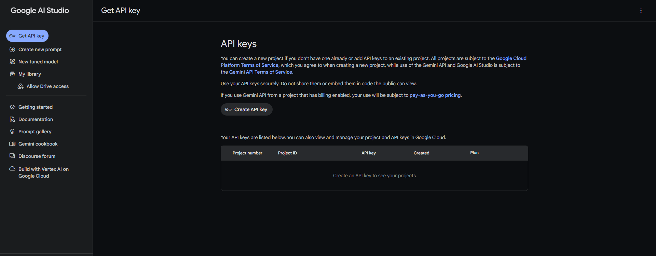Click the cloud icon for Vertex AI
The width and height of the screenshot is (656, 256).
[x=12, y=169]
